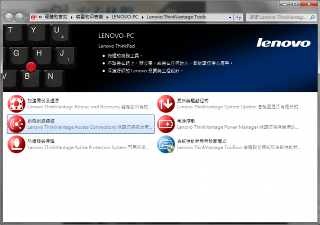This screenshot has width=320, height=225.
Task: Open the Toolbox diagnostics icon
Action: coord(166,144)
